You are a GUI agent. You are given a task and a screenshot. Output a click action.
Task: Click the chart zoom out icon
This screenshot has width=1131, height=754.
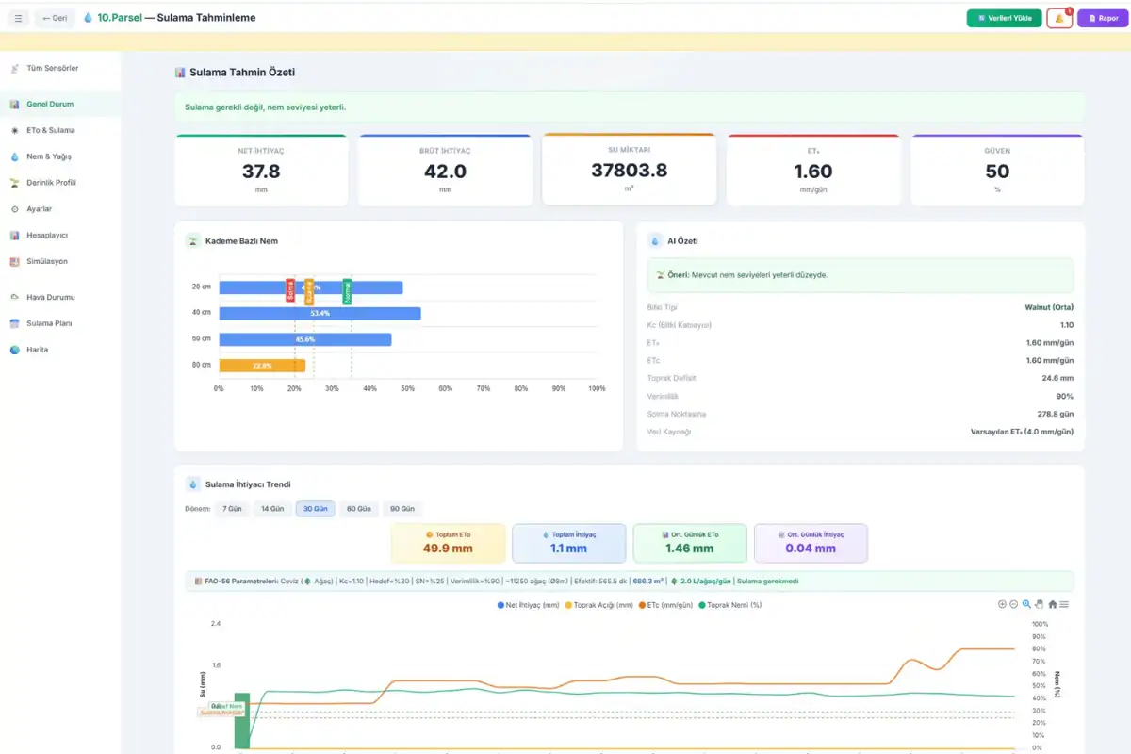tap(1014, 604)
